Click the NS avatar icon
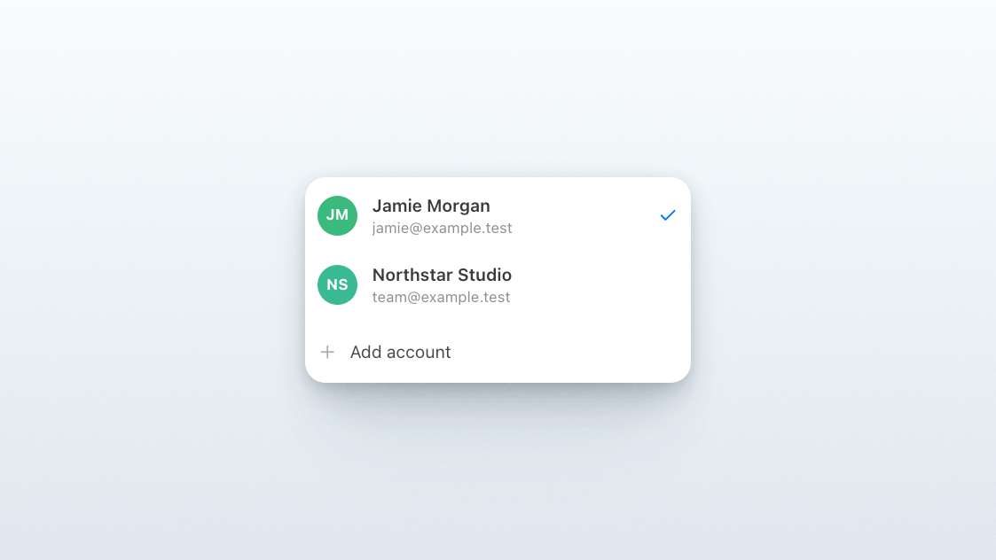The height and width of the screenshot is (560, 996). pos(337,284)
